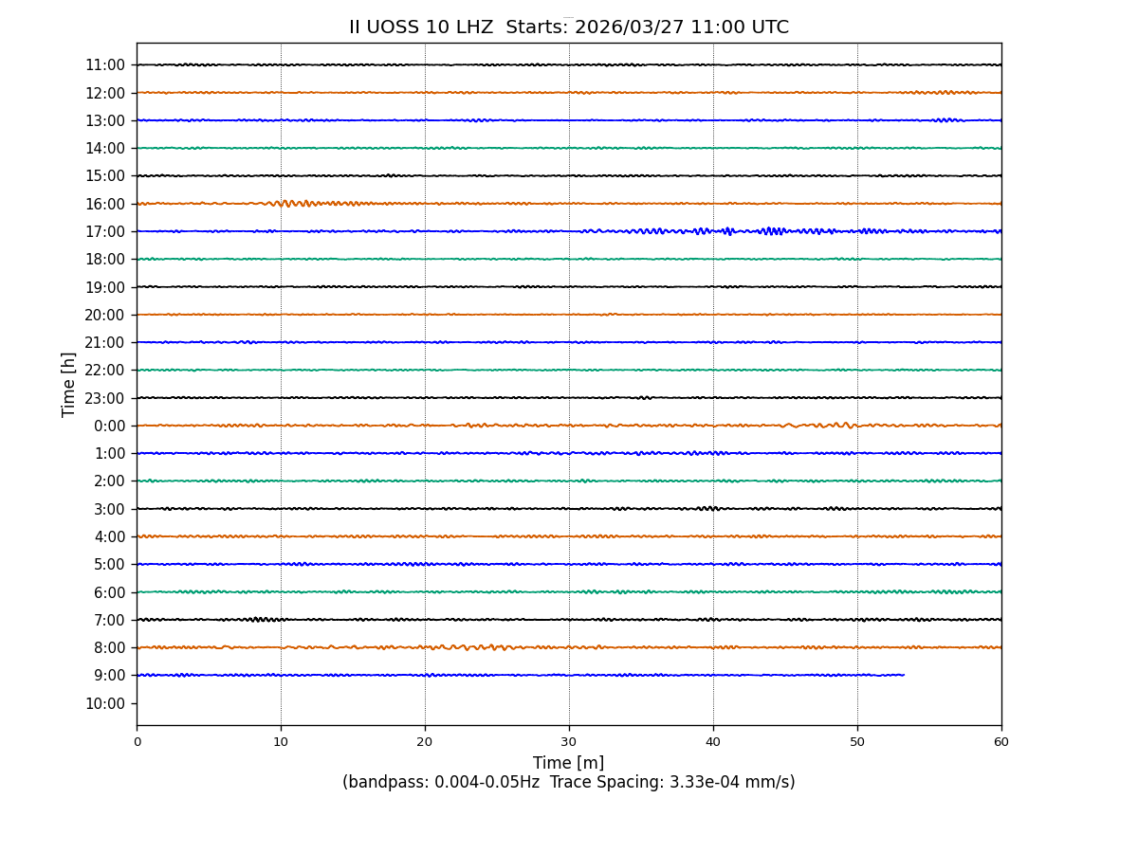Select the 16:00 hour tick label
Screen dimensions: 1138x853
click(x=105, y=204)
